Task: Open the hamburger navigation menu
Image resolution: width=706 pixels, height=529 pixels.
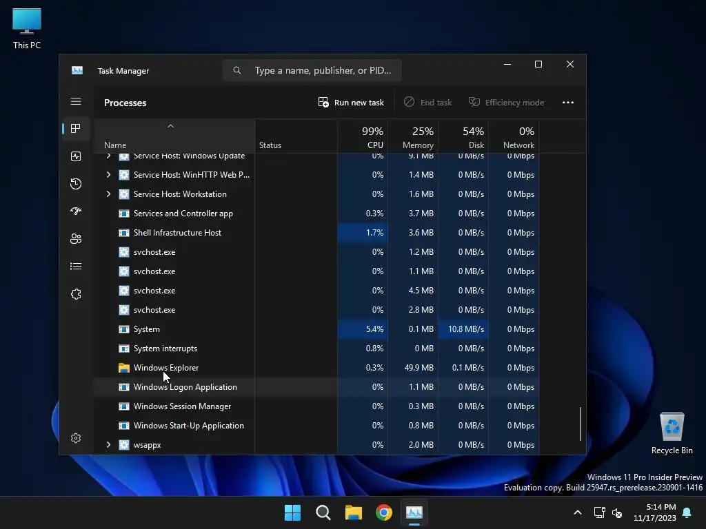Action: [76, 102]
